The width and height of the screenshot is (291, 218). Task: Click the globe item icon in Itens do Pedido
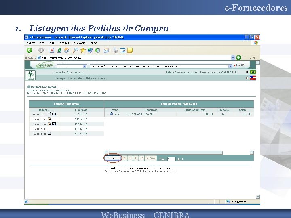pyautogui.click(x=112, y=114)
